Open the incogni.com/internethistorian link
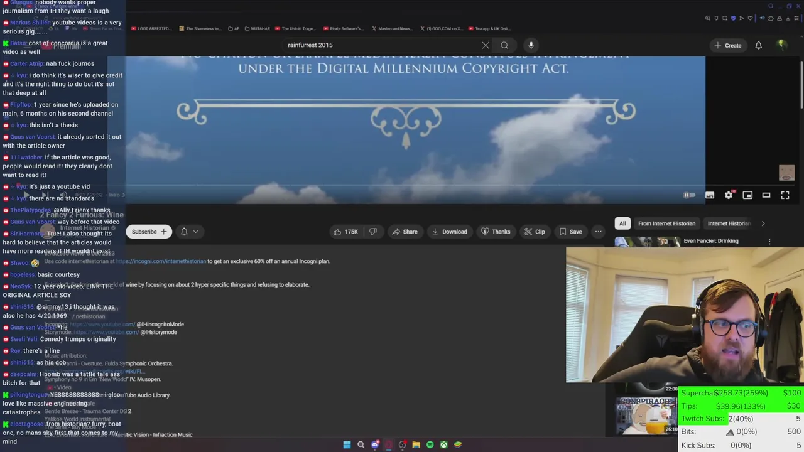Screen dimensions: 804x452 [161, 261]
